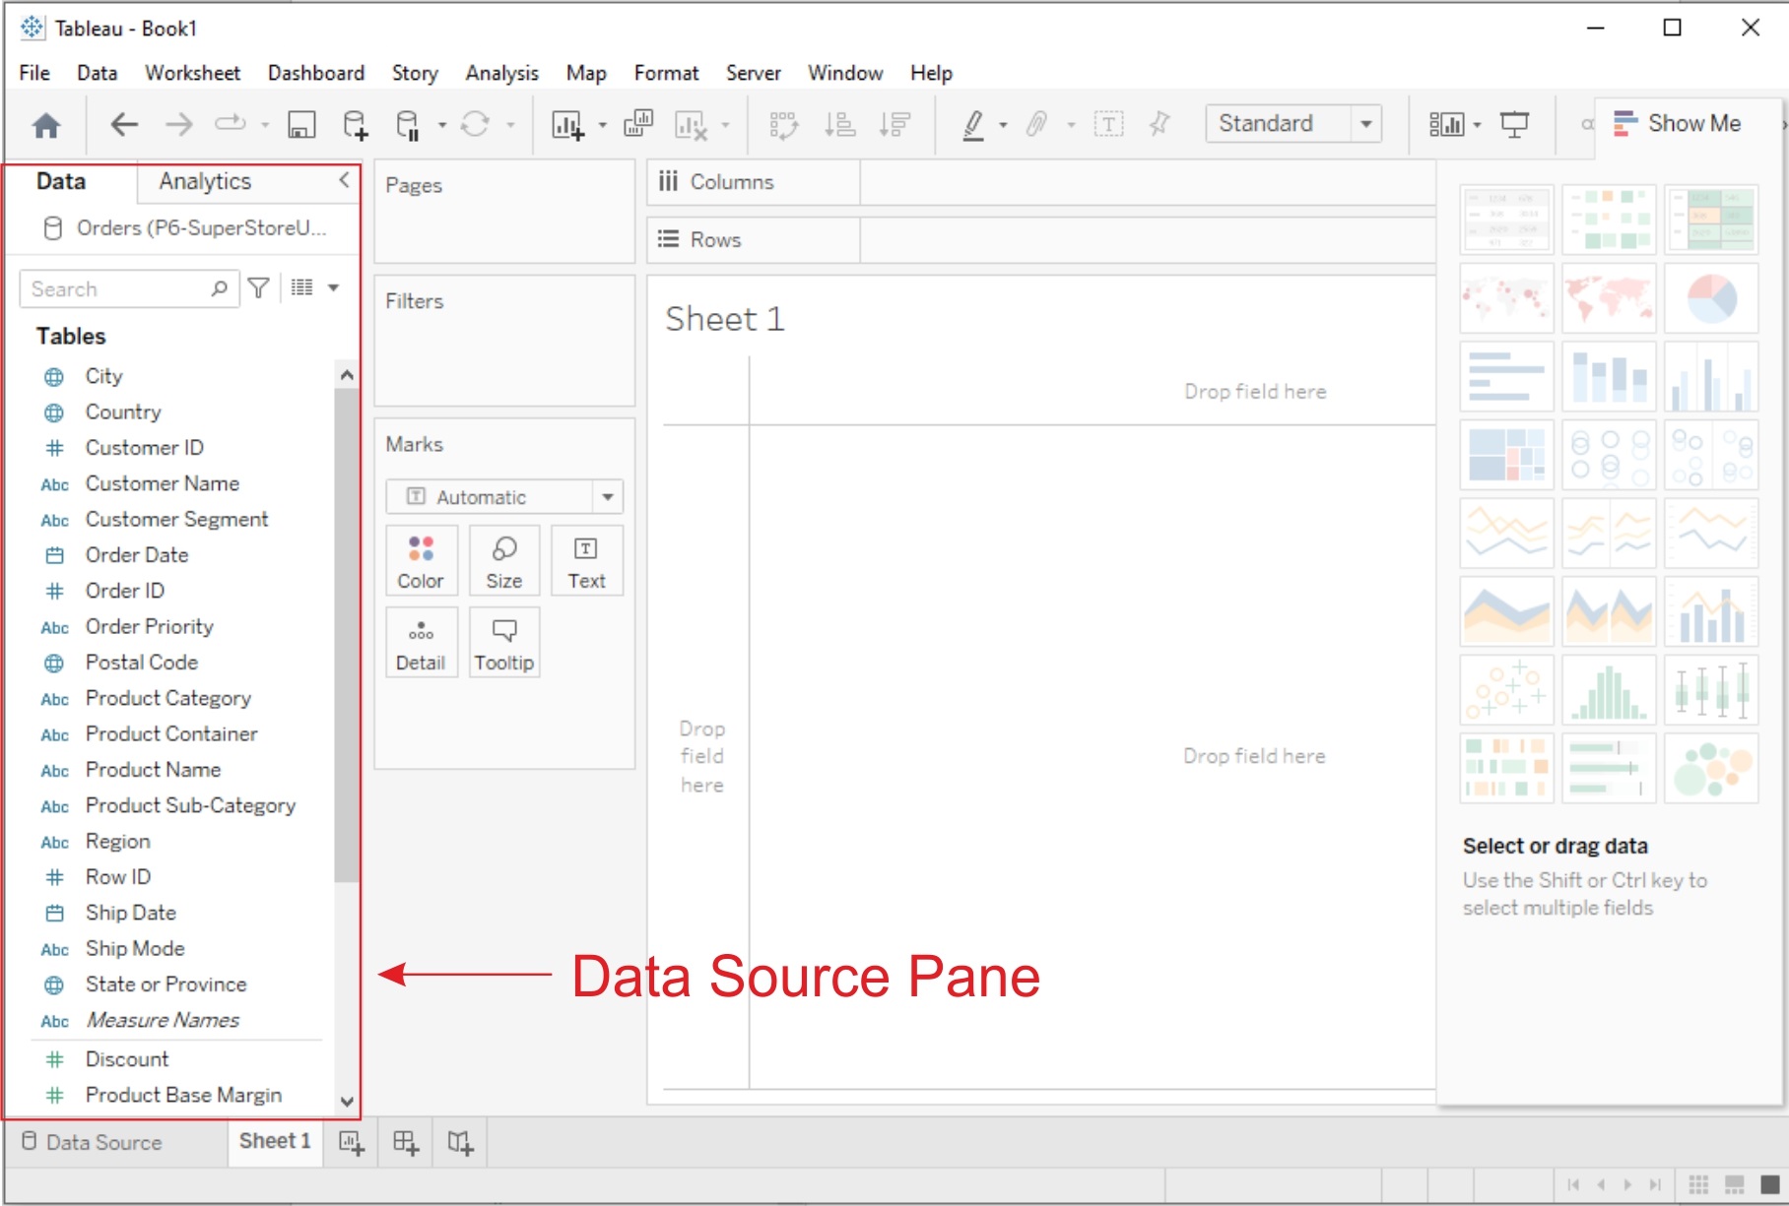The height and width of the screenshot is (1206, 1789).
Task: Click the Show/Hide Cards icon
Action: [1446, 124]
